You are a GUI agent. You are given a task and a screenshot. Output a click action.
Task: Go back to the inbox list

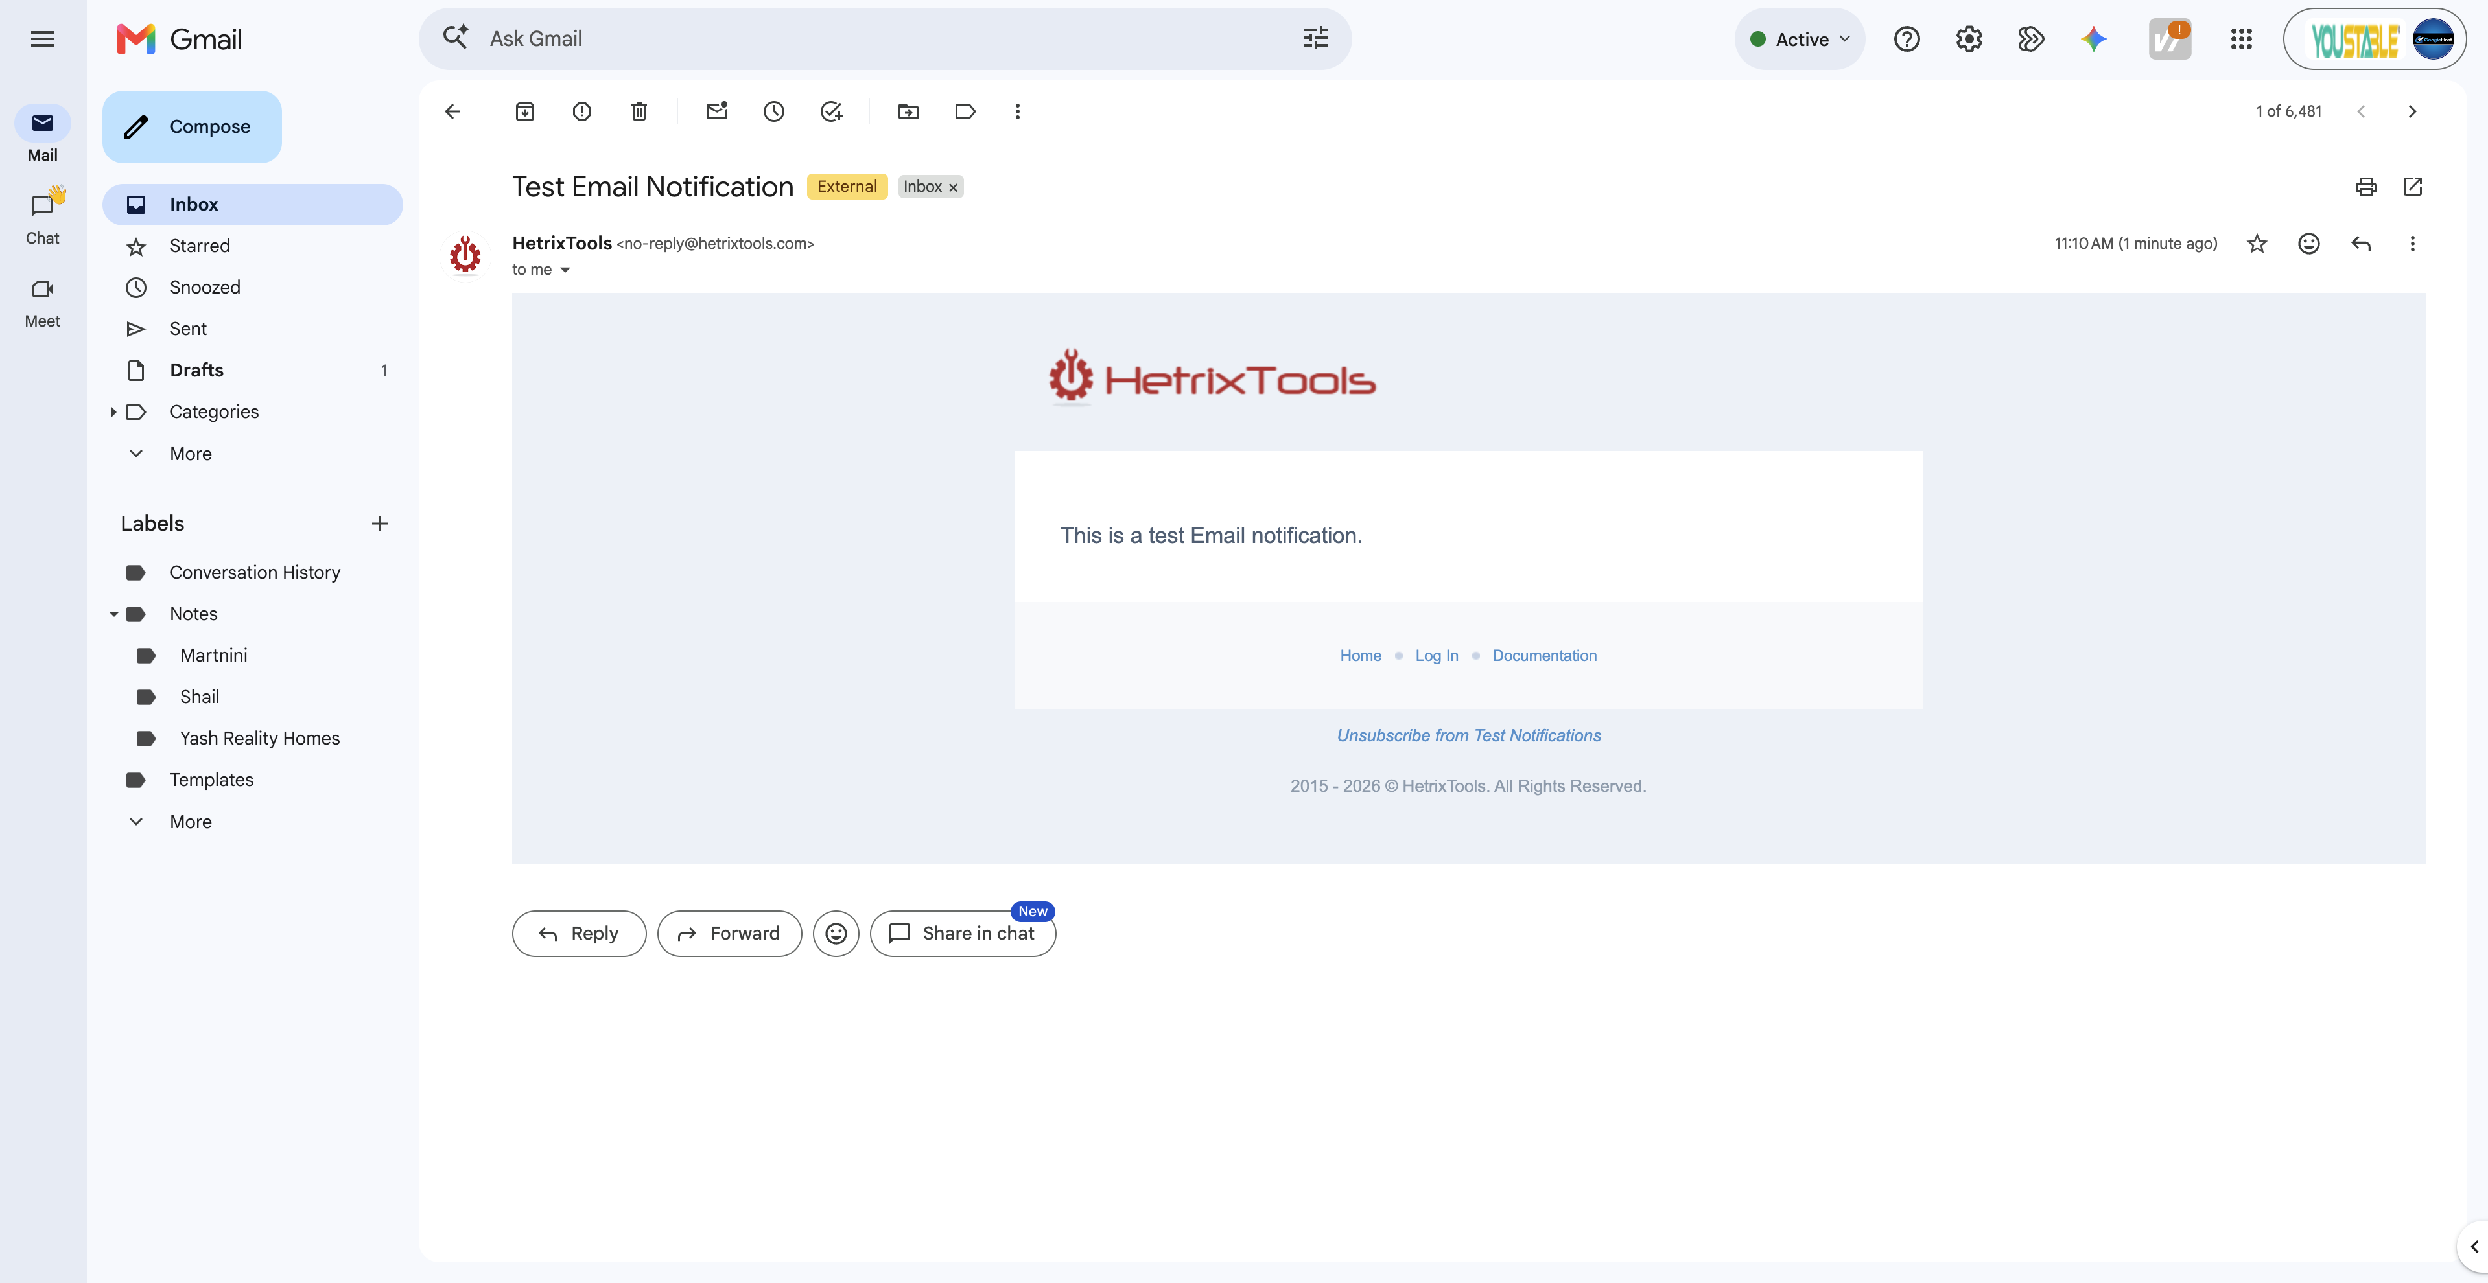[x=452, y=111]
